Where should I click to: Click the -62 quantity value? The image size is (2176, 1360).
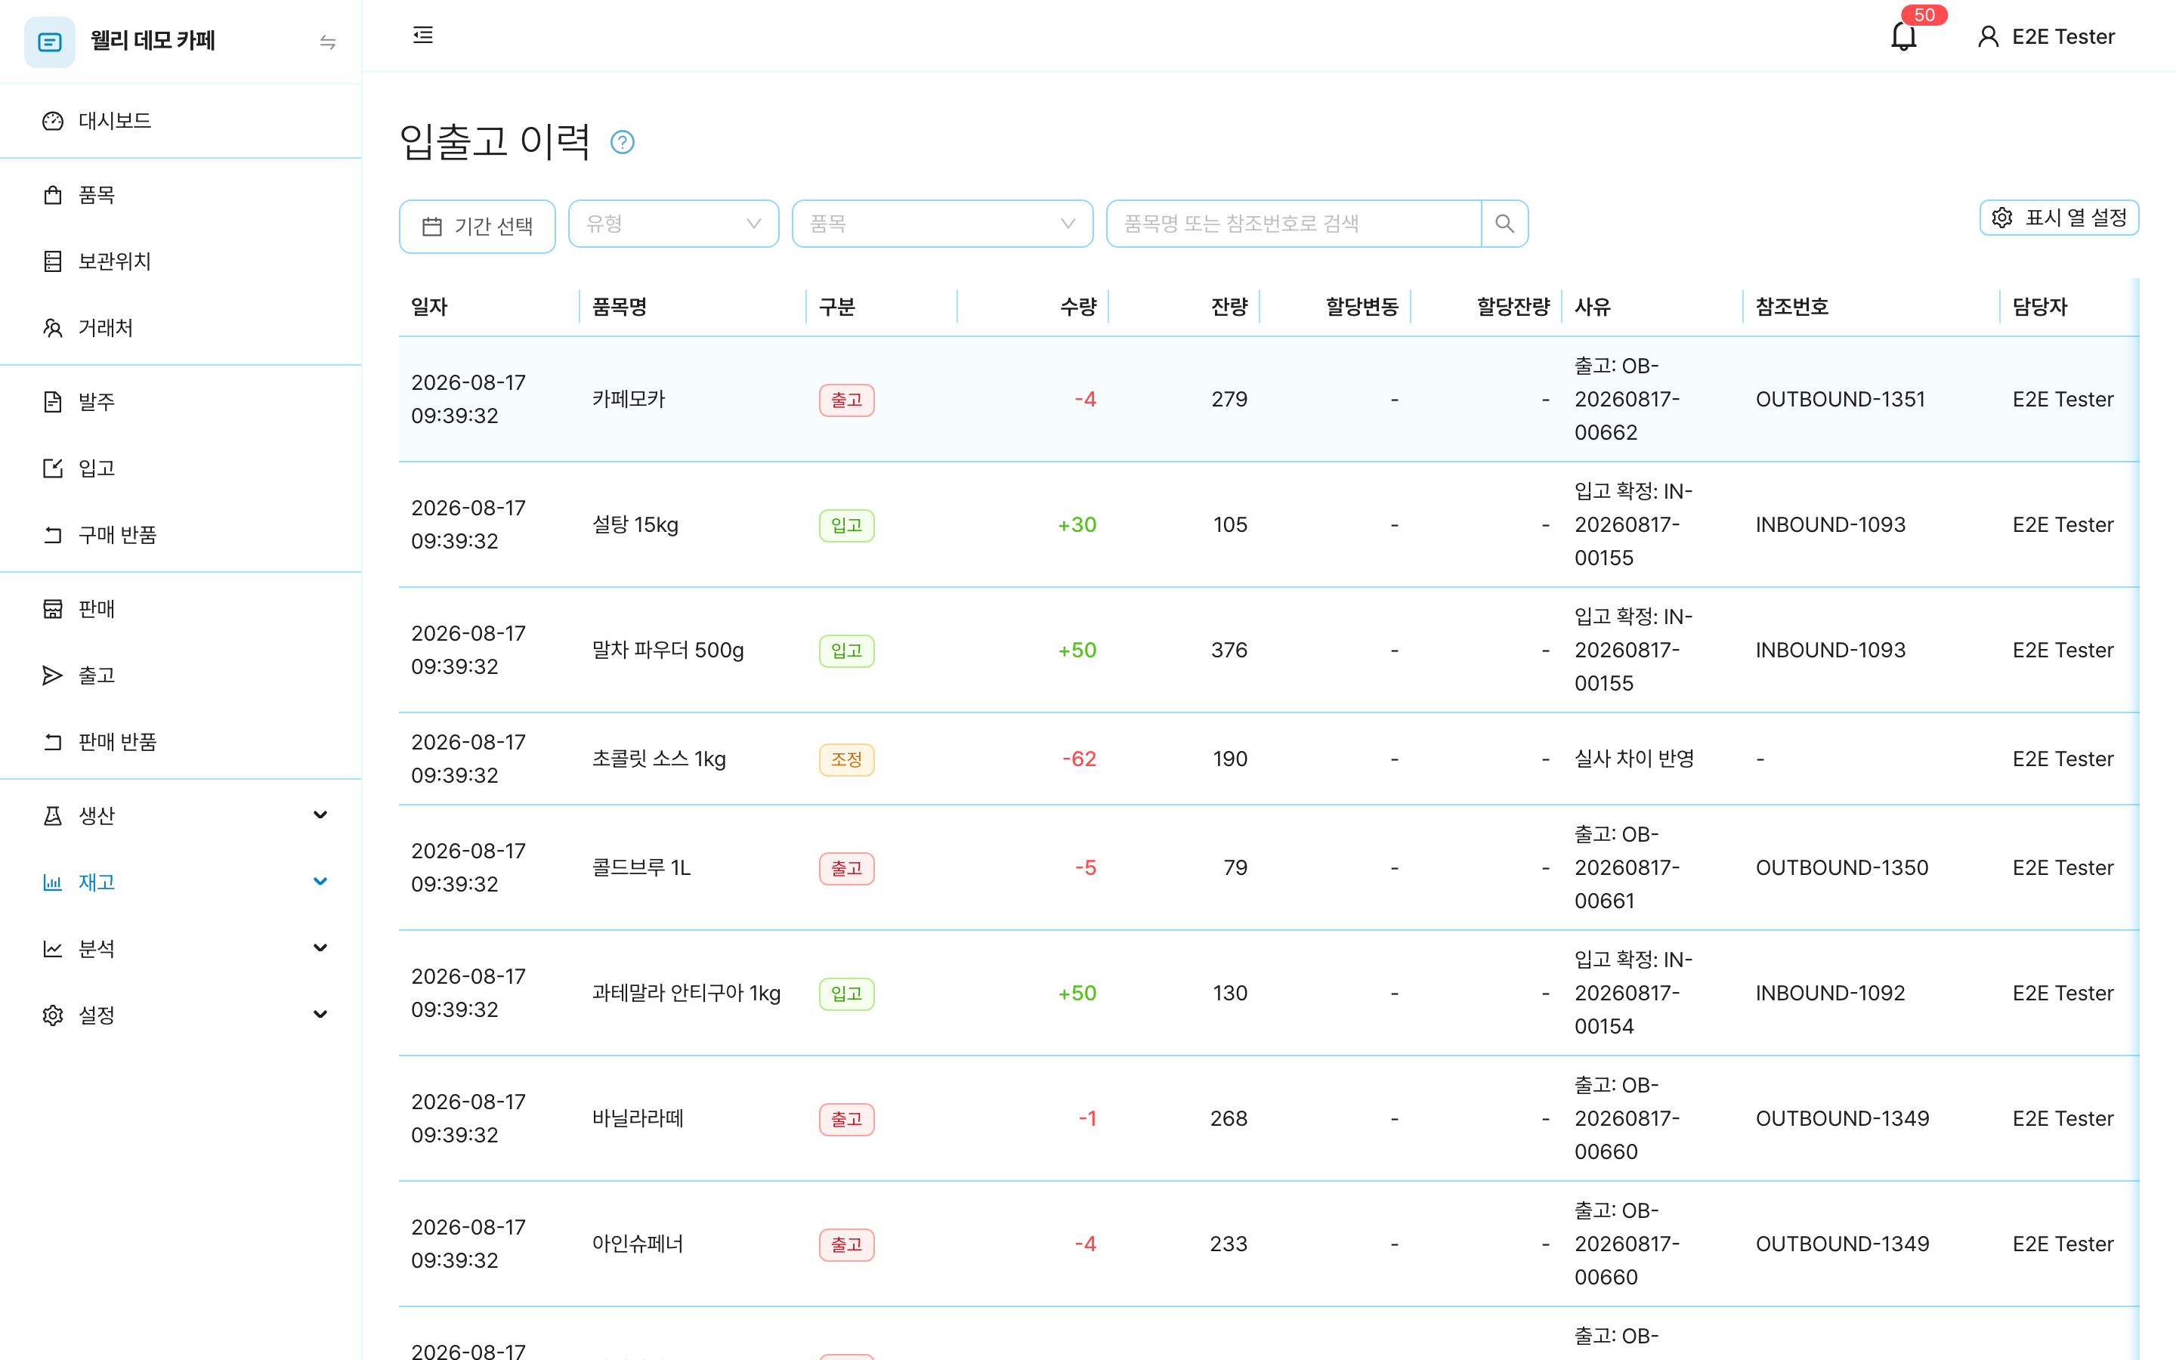(1079, 759)
